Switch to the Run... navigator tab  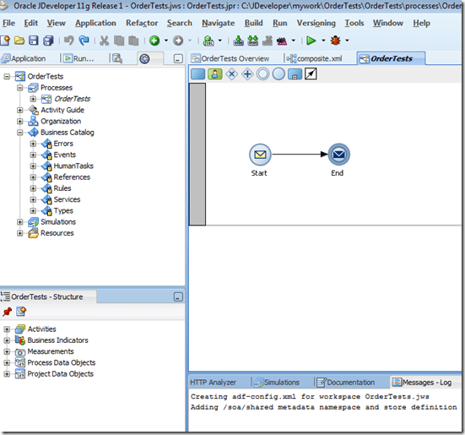(x=79, y=58)
